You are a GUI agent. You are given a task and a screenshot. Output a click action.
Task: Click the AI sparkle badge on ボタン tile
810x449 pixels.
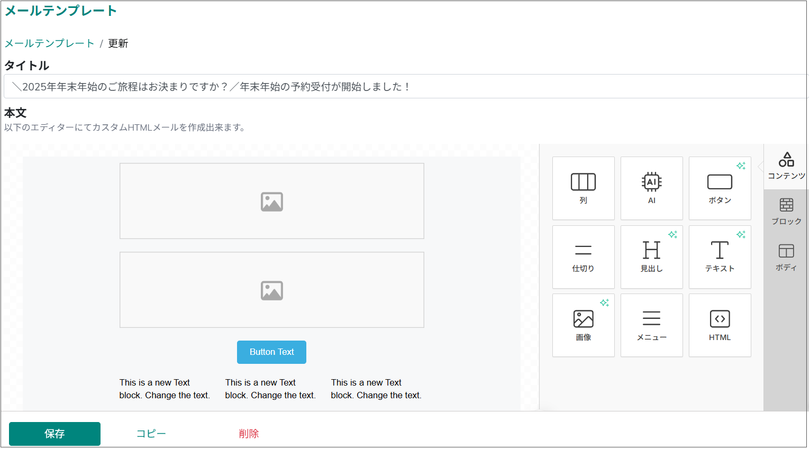(741, 166)
